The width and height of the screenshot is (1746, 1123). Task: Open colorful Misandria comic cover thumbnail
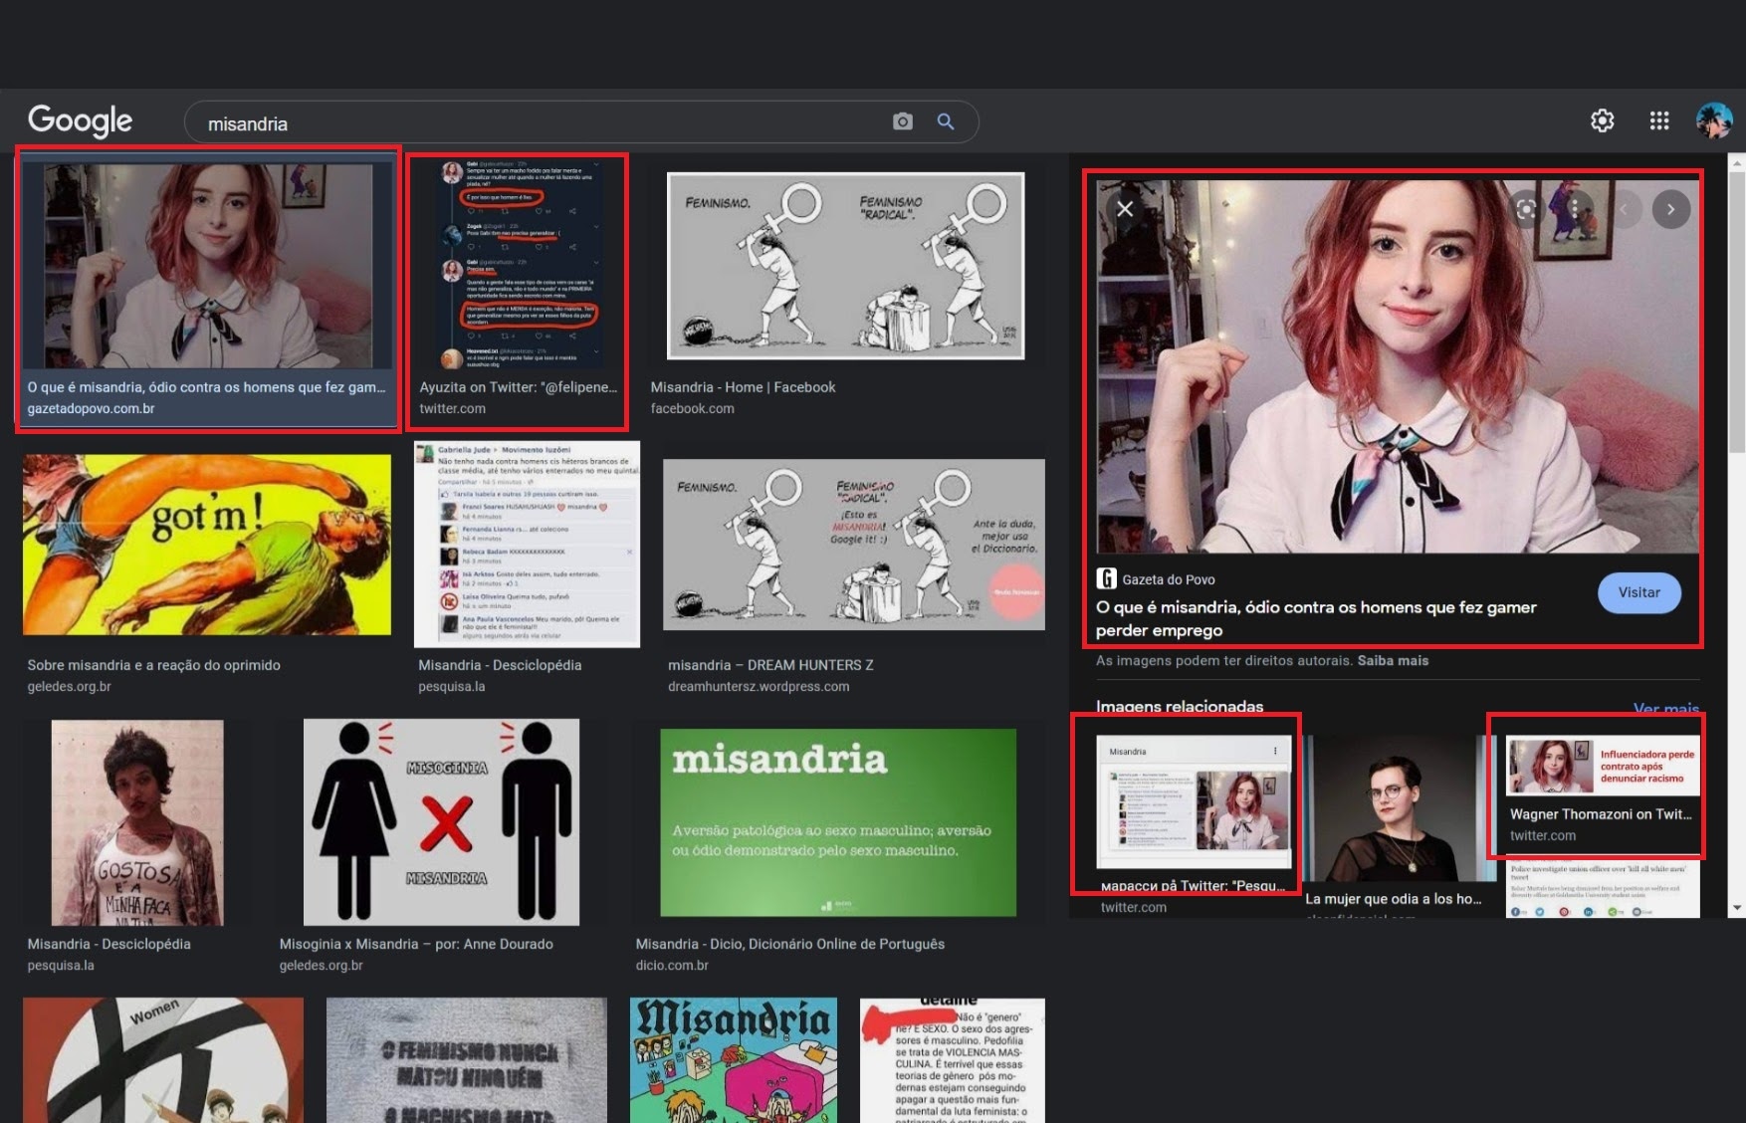(x=734, y=1060)
